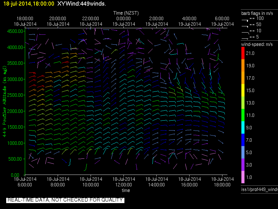Click the light blue 5.0 color band

243,152
